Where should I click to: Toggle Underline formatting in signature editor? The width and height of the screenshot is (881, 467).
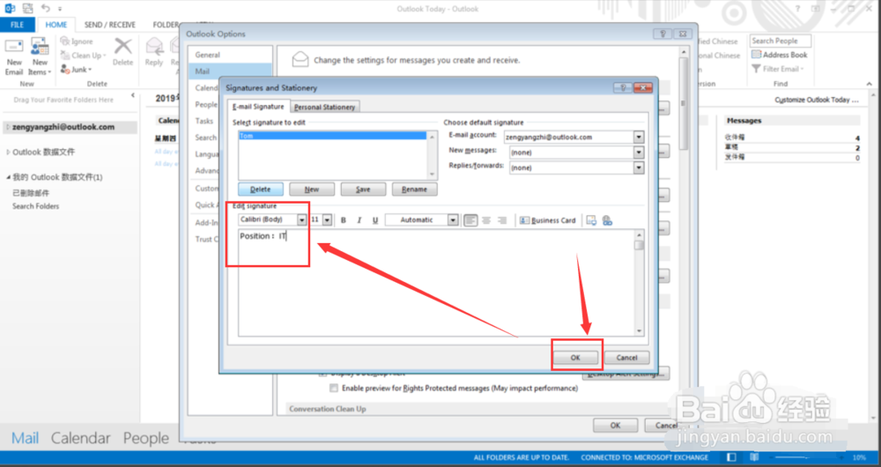tap(374, 220)
